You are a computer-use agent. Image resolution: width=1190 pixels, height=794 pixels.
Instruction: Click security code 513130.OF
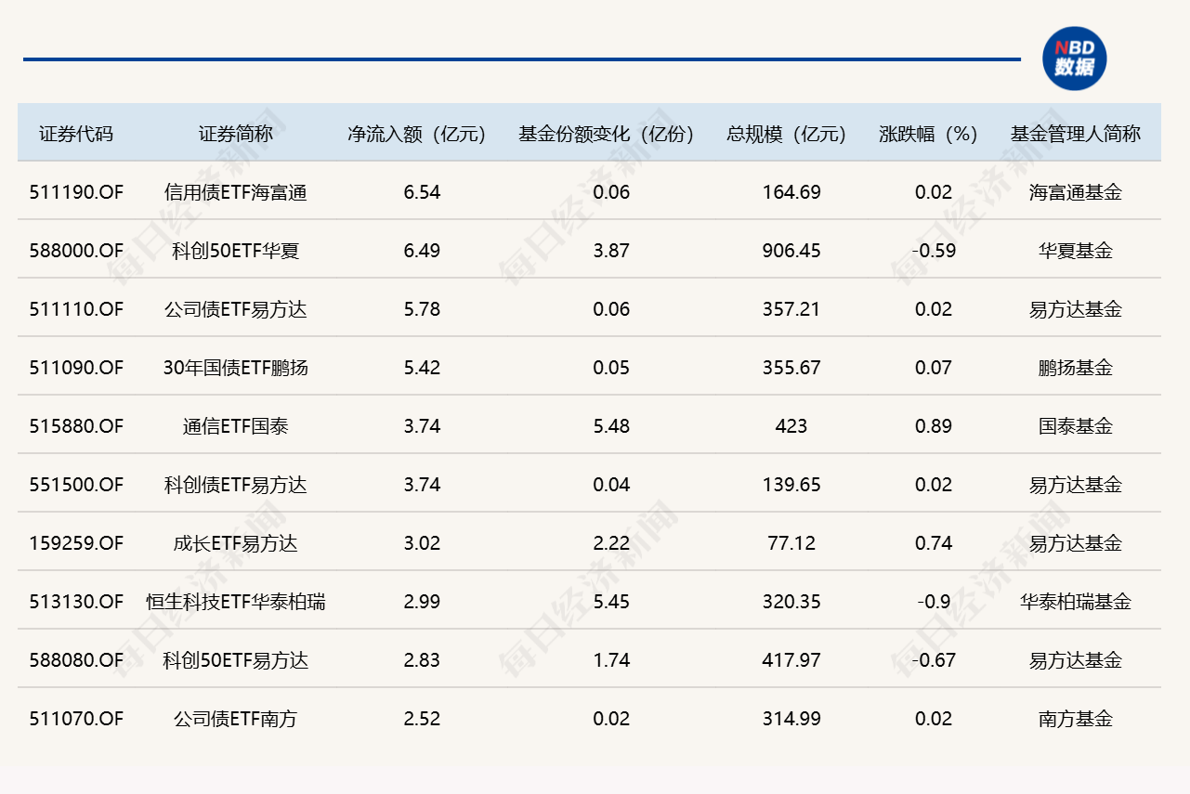[x=76, y=602]
